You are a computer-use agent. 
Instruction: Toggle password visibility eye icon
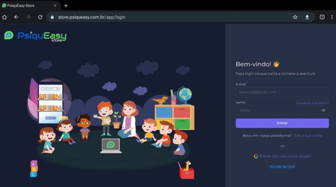pyautogui.click(x=323, y=111)
